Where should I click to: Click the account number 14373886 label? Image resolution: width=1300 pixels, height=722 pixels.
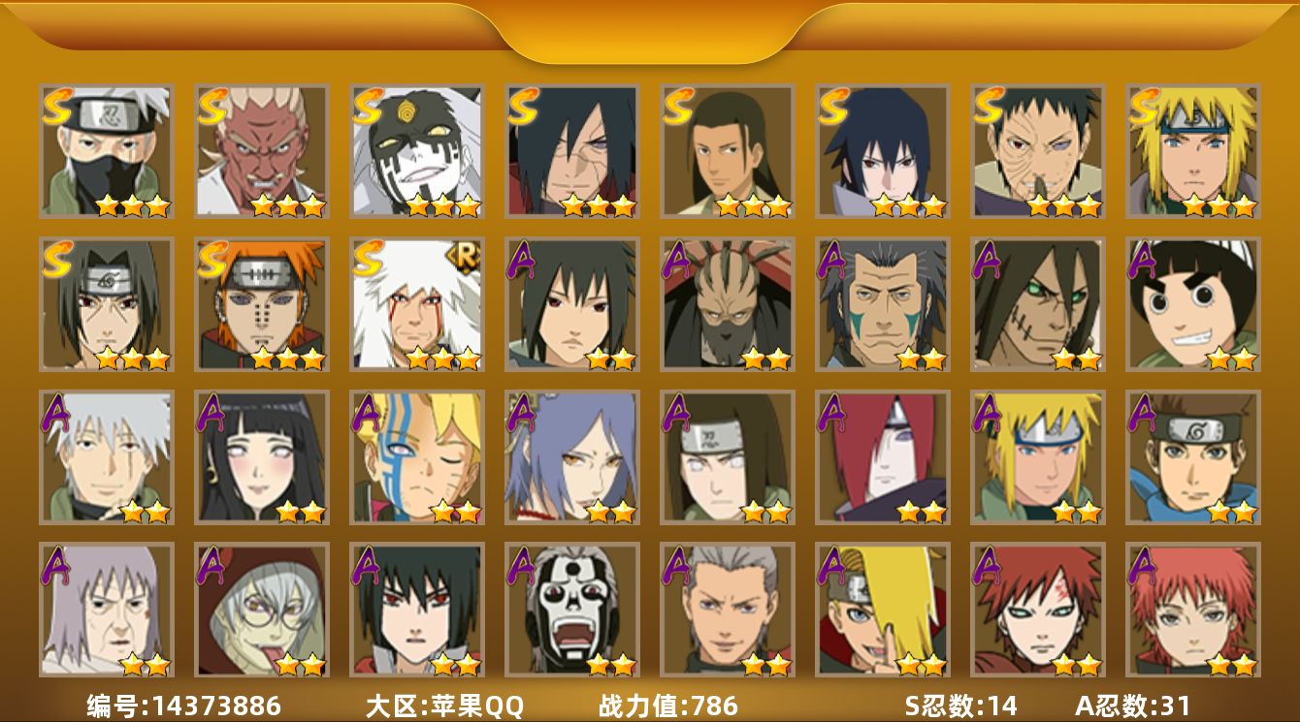183,706
